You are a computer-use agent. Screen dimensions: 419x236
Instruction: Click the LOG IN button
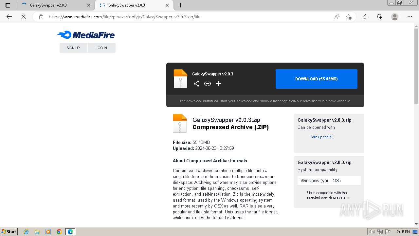(101, 48)
